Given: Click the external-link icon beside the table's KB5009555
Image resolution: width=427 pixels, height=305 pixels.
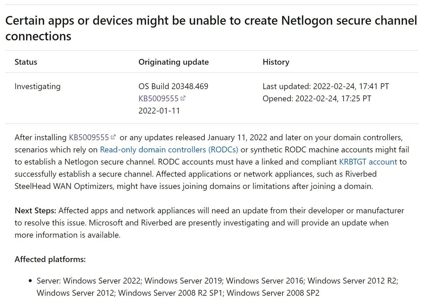Looking at the screenshot, I should (183, 98).
